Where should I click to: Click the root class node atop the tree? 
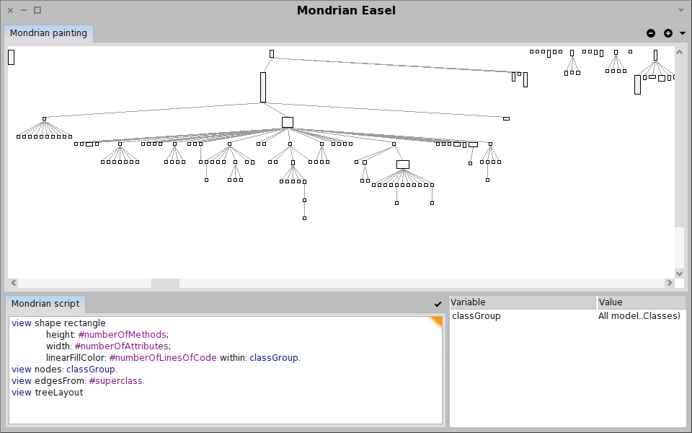272,53
